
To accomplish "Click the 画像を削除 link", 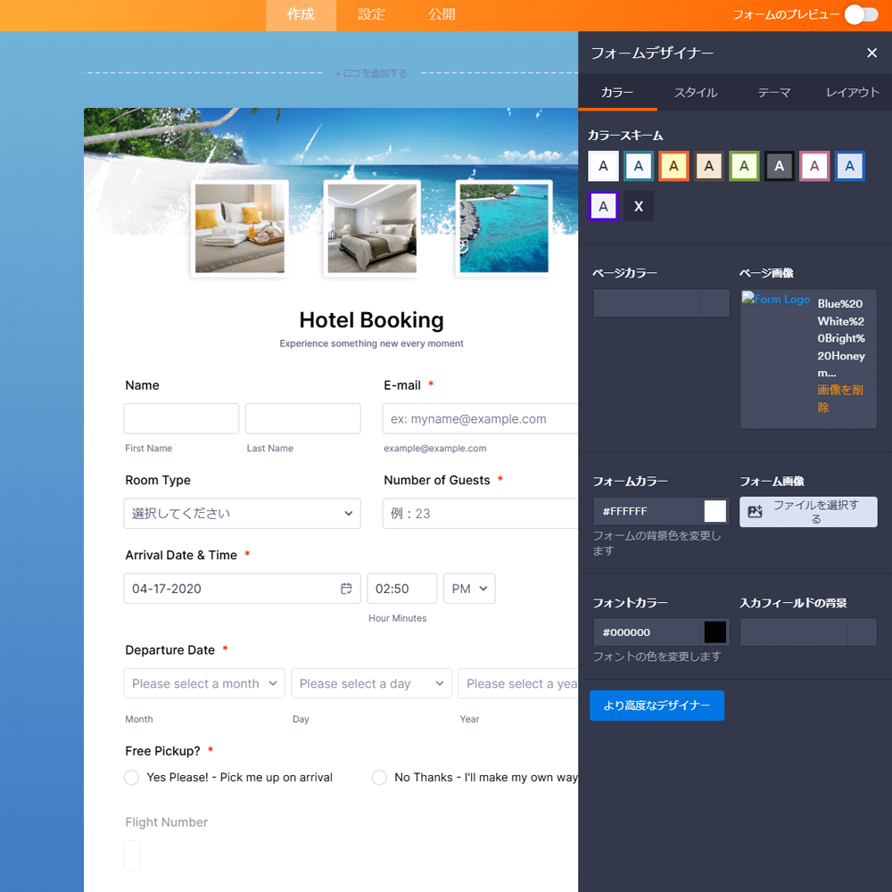I will coord(839,399).
